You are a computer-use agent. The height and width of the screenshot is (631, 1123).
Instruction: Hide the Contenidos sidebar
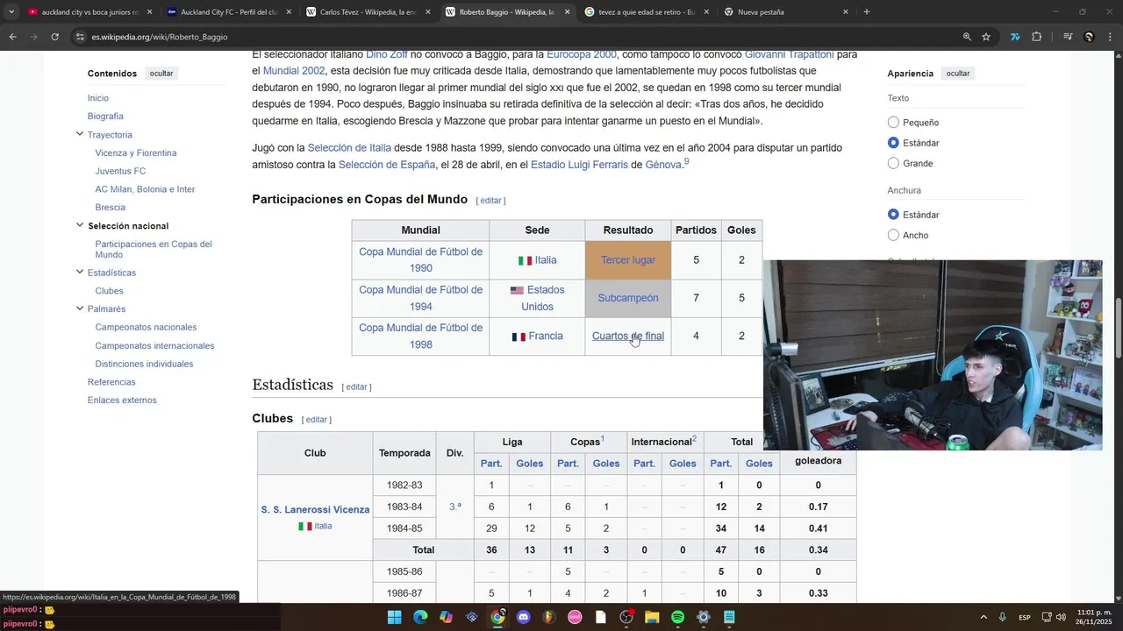click(x=161, y=74)
